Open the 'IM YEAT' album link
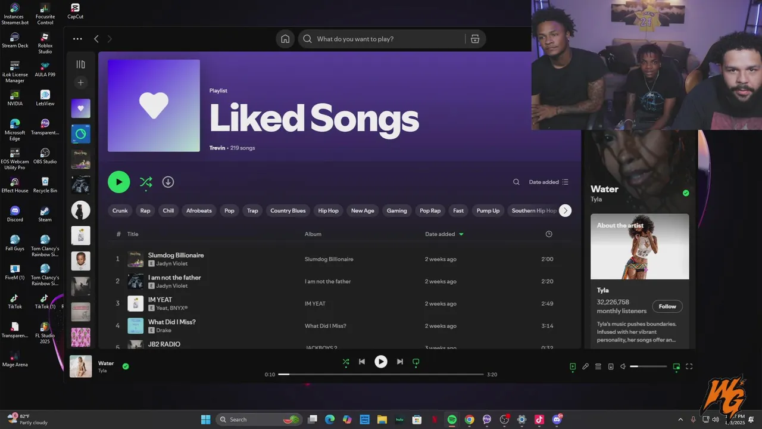Screen dimensions: 762x429 [x=315, y=304]
